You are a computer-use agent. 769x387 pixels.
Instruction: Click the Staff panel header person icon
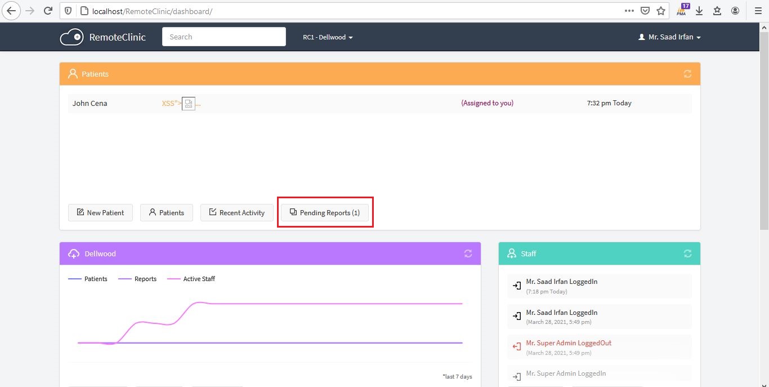pyautogui.click(x=512, y=253)
